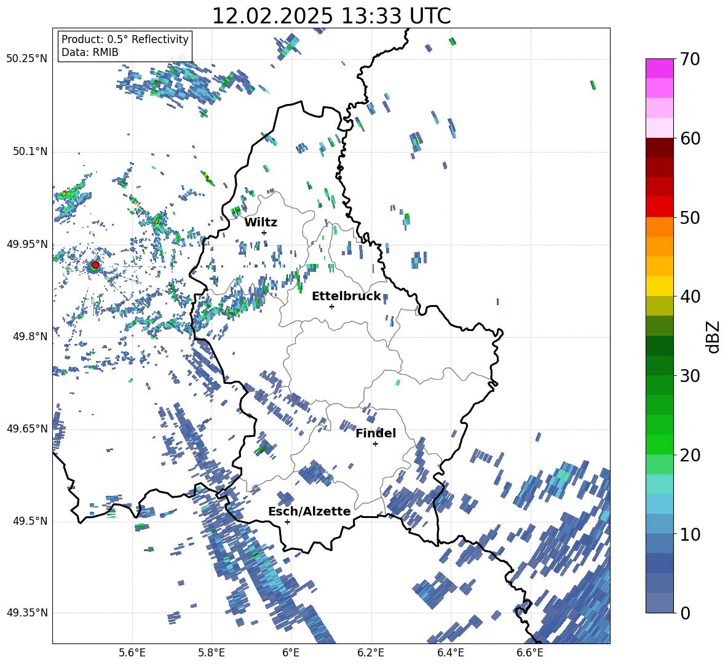Click the 50.1°N latitude tick label

[30, 152]
